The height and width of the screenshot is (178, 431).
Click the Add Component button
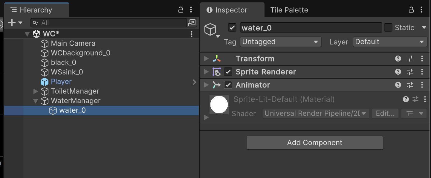pyautogui.click(x=314, y=143)
